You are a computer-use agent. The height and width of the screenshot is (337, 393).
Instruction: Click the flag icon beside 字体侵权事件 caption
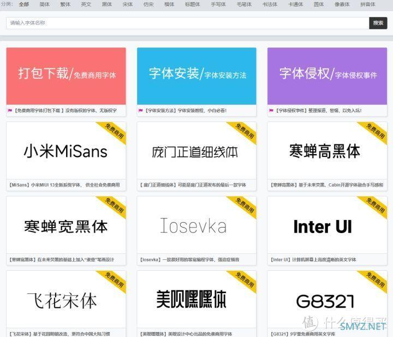pos(271,111)
